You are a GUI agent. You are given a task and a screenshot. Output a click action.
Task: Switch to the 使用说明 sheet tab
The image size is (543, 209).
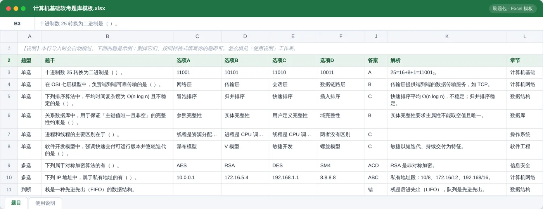[45, 203]
